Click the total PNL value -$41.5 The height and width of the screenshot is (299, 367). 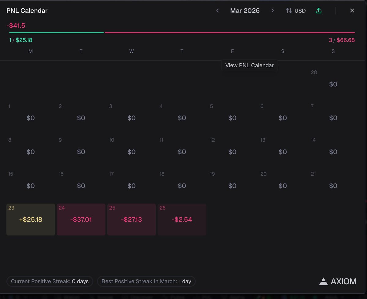pyautogui.click(x=16, y=26)
